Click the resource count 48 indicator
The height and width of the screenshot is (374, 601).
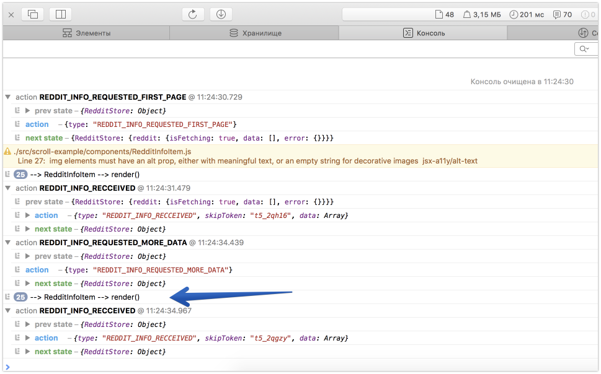click(445, 14)
